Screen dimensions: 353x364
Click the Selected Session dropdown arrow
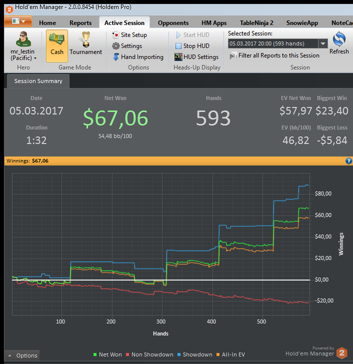pos(323,44)
